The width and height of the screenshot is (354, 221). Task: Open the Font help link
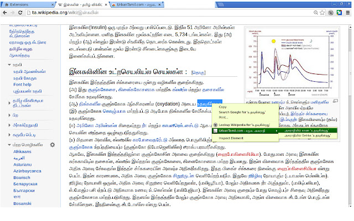click(22, 85)
